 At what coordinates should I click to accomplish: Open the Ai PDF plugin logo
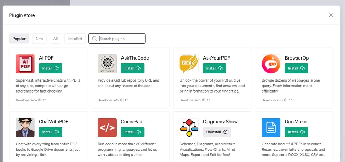(x=25, y=64)
